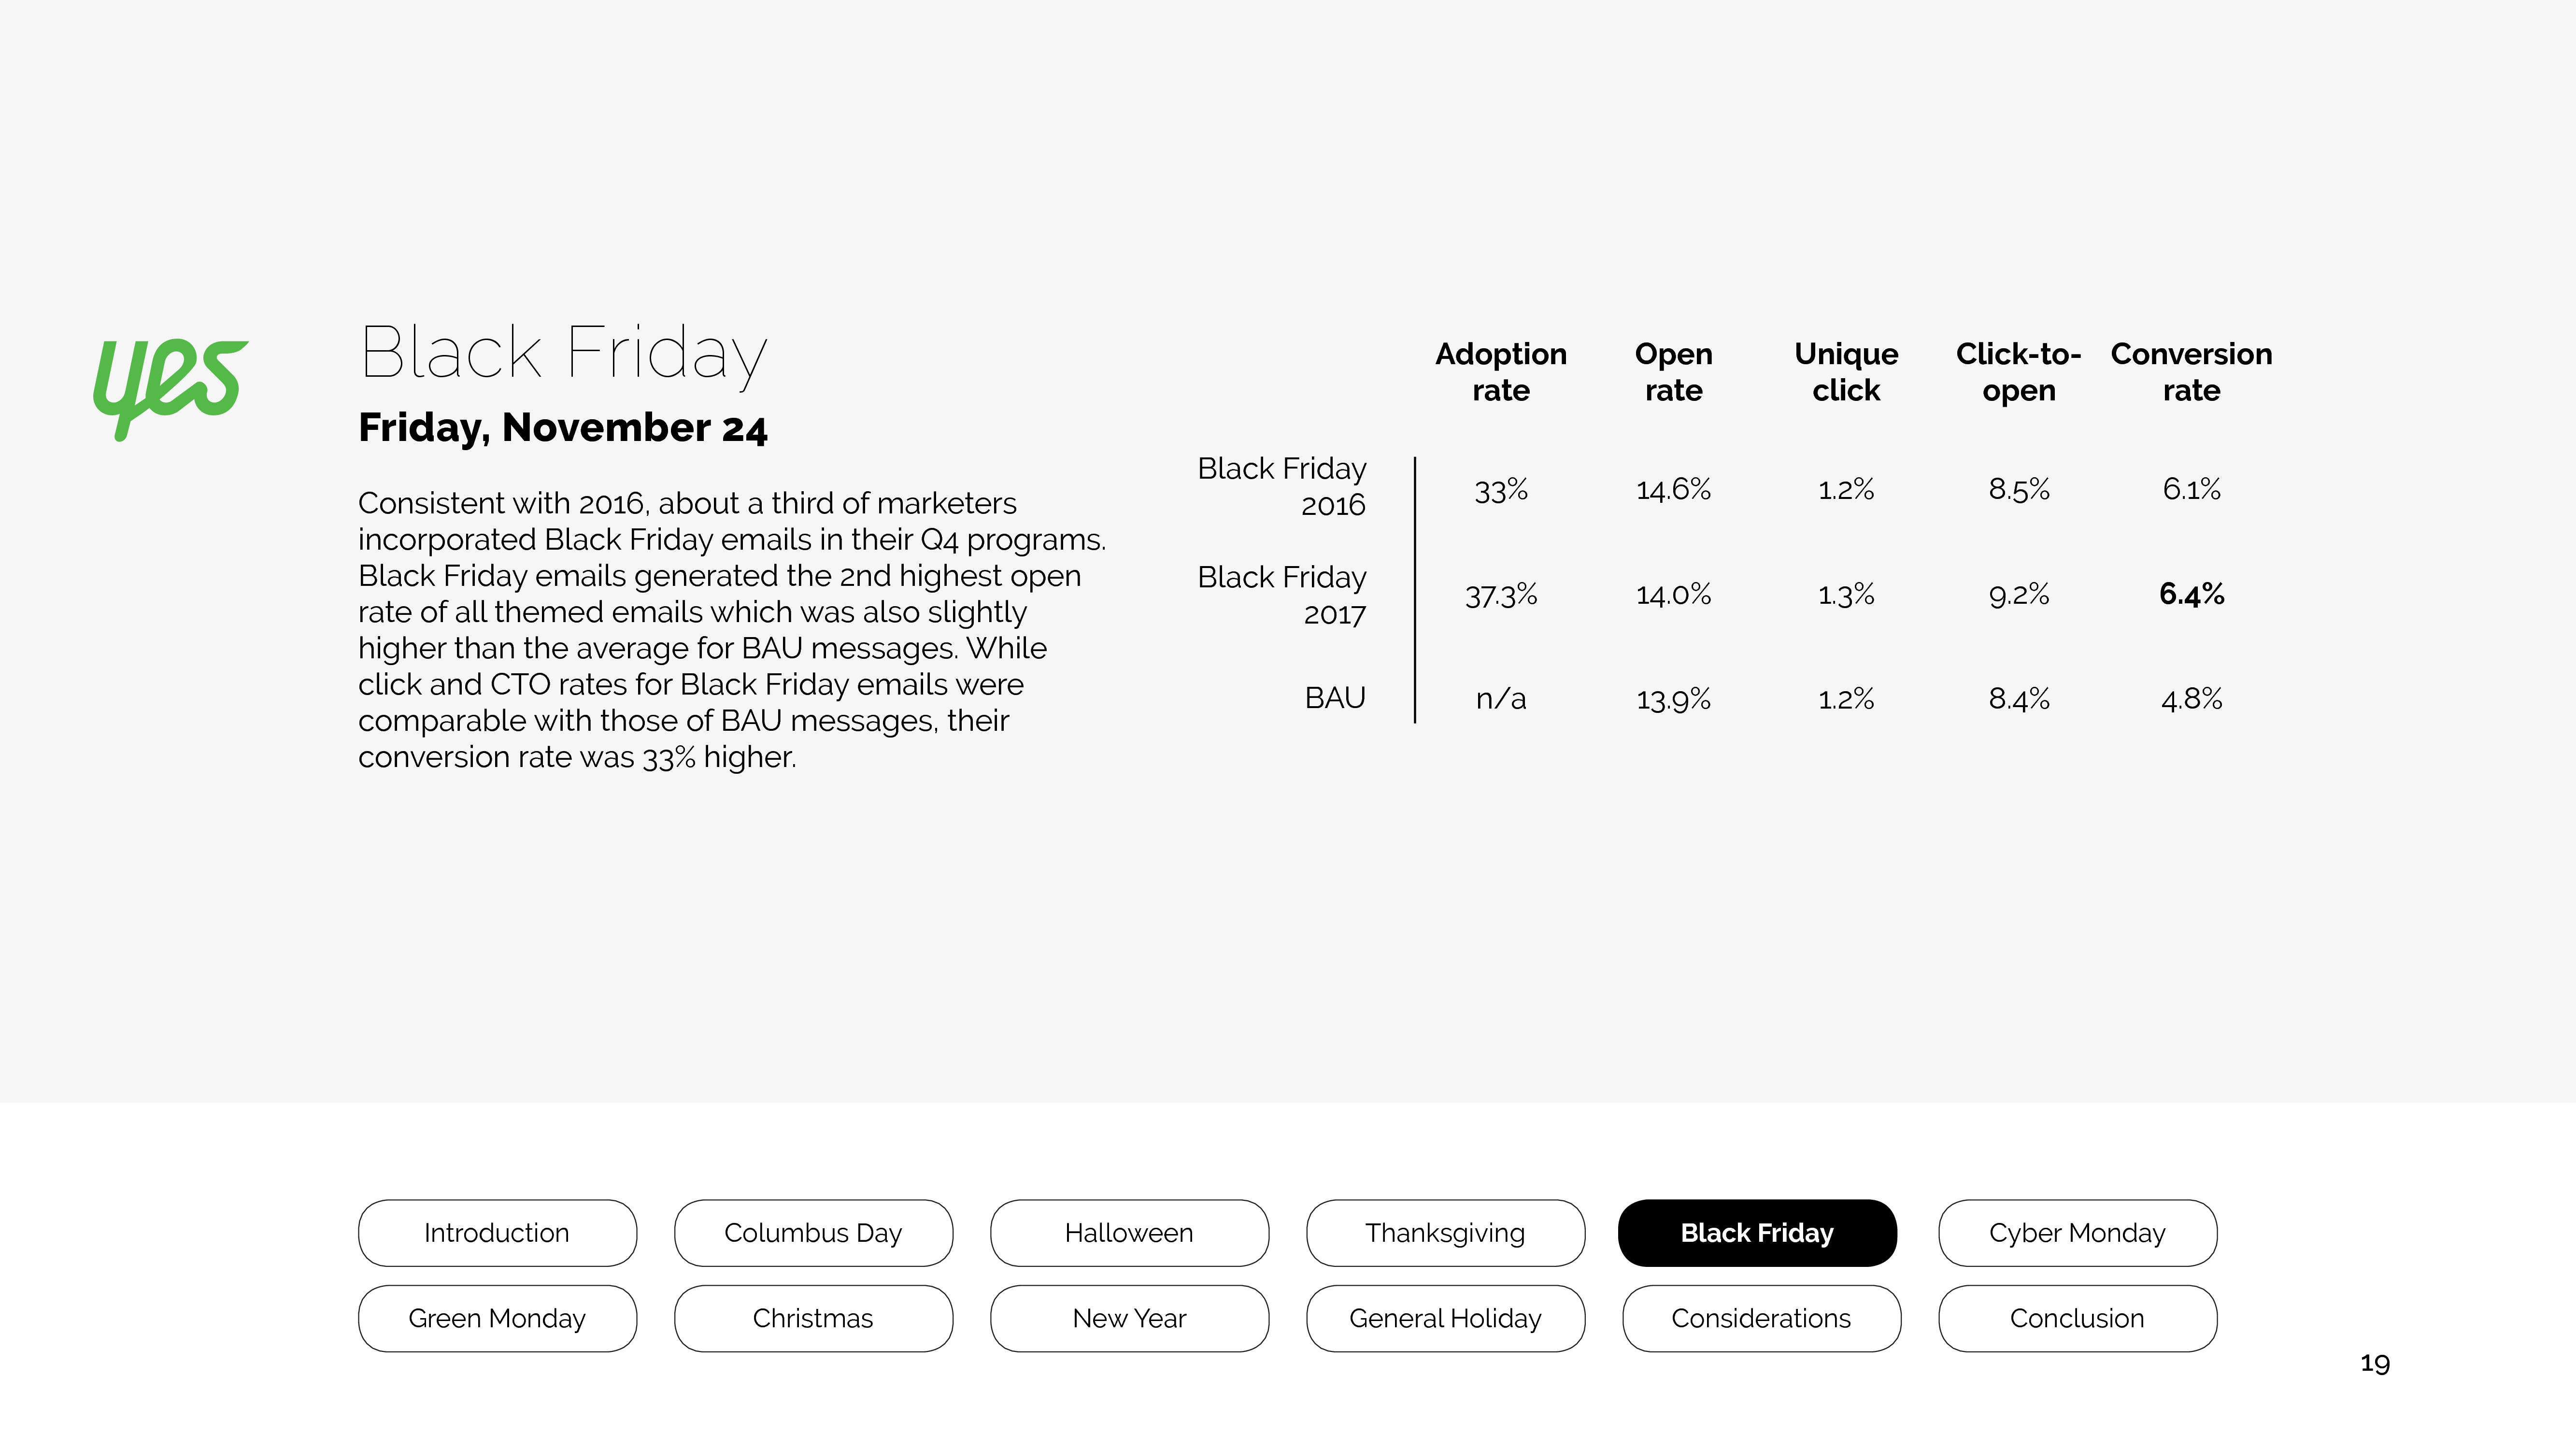
Task: Select the active Black Friday tab
Action: coord(1757,1233)
